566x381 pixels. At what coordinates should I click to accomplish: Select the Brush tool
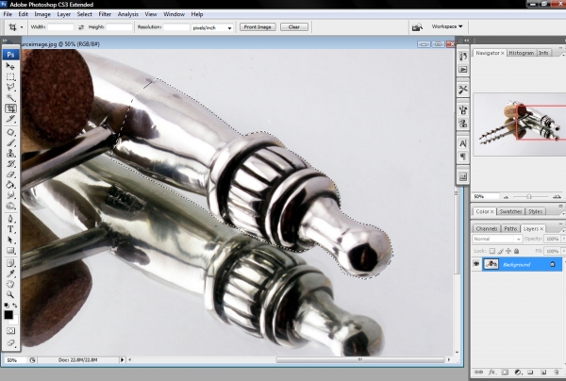[10, 143]
